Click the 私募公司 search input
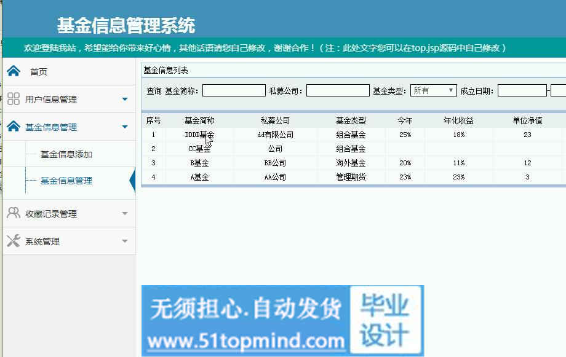 [x=338, y=90]
